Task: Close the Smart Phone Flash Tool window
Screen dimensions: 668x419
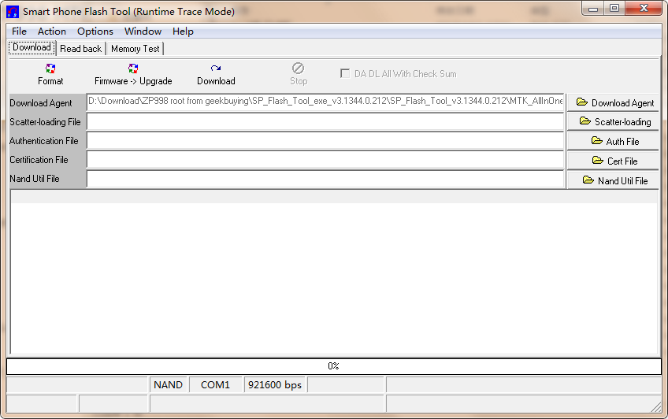Action: click(644, 9)
